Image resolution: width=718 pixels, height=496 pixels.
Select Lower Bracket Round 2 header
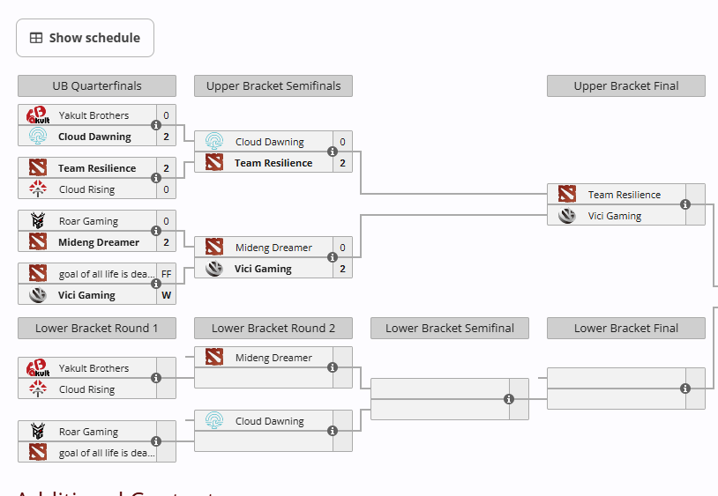point(273,329)
